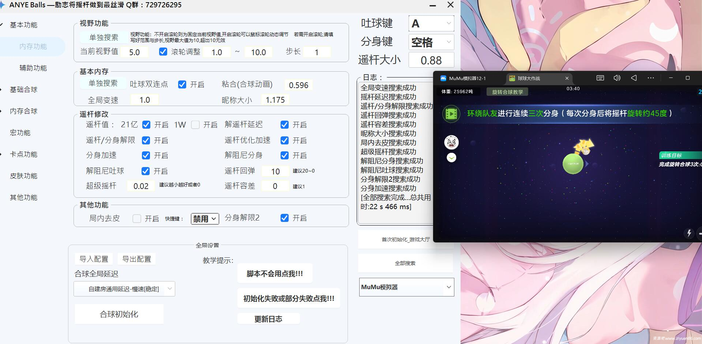Viewport: 702px width, 344px height.
Task: Click the 当前视野值 input showing 5.0
Action: point(134,52)
